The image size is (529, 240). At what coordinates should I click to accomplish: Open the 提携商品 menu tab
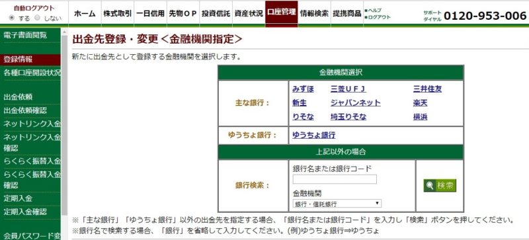point(346,13)
